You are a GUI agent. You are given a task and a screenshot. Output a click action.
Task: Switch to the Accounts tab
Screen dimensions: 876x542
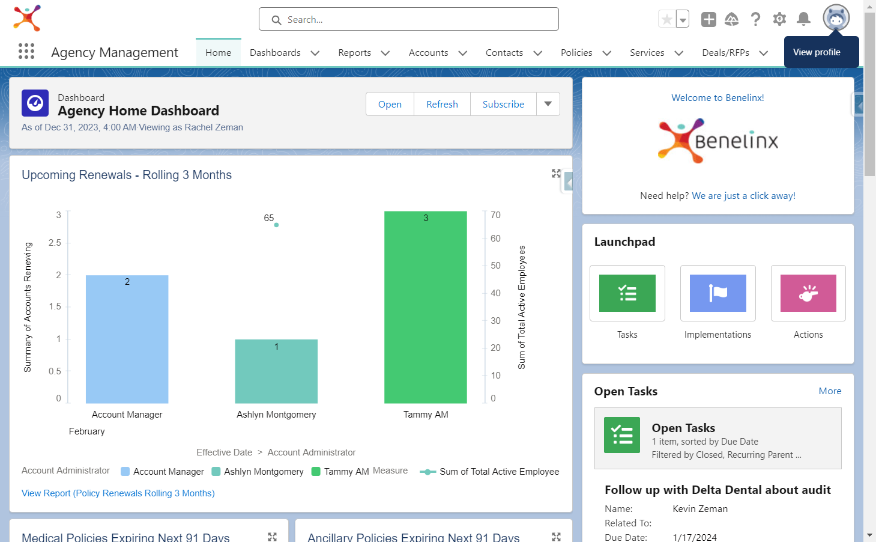click(x=429, y=53)
